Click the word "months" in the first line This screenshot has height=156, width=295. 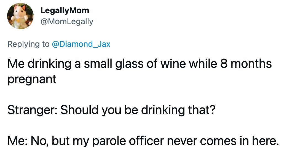pos(251,64)
